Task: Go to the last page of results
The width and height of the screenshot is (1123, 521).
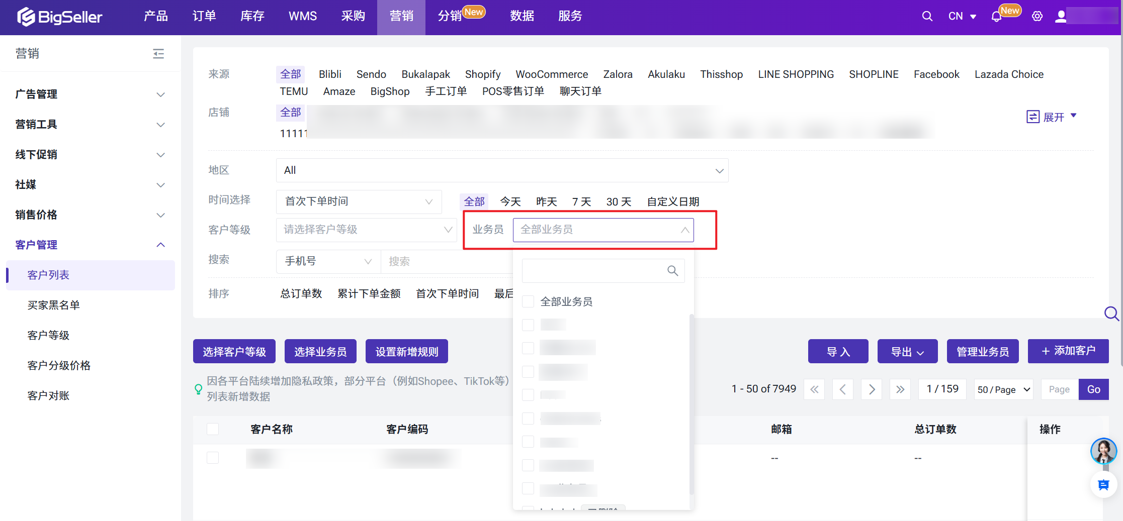Action: pyautogui.click(x=900, y=389)
